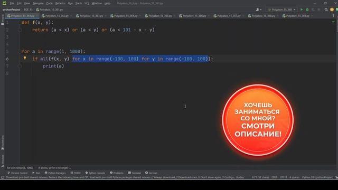This screenshot has height=190, width=338.
Task: Open Search Everywhere magnifier icon
Action: 326,9
